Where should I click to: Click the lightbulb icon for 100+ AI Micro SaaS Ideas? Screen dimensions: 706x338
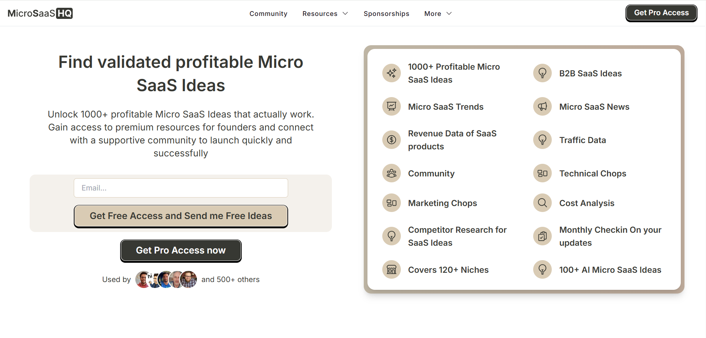coord(542,269)
